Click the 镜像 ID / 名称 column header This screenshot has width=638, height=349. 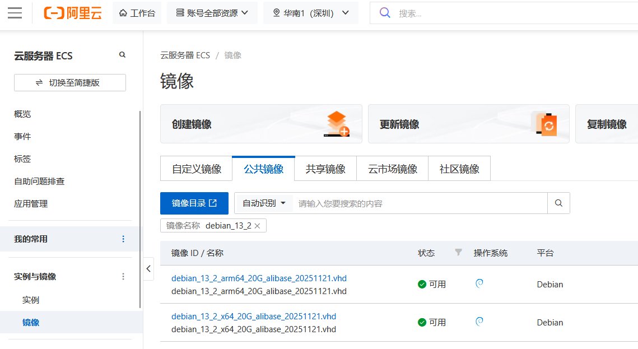[197, 253]
